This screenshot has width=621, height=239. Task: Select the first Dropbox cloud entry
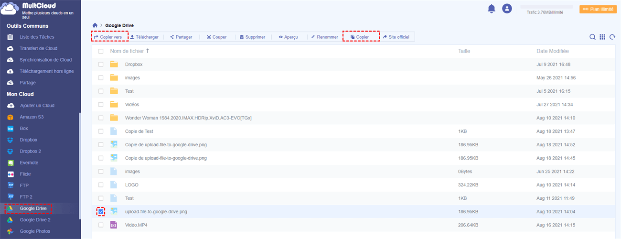pyautogui.click(x=28, y=140)
